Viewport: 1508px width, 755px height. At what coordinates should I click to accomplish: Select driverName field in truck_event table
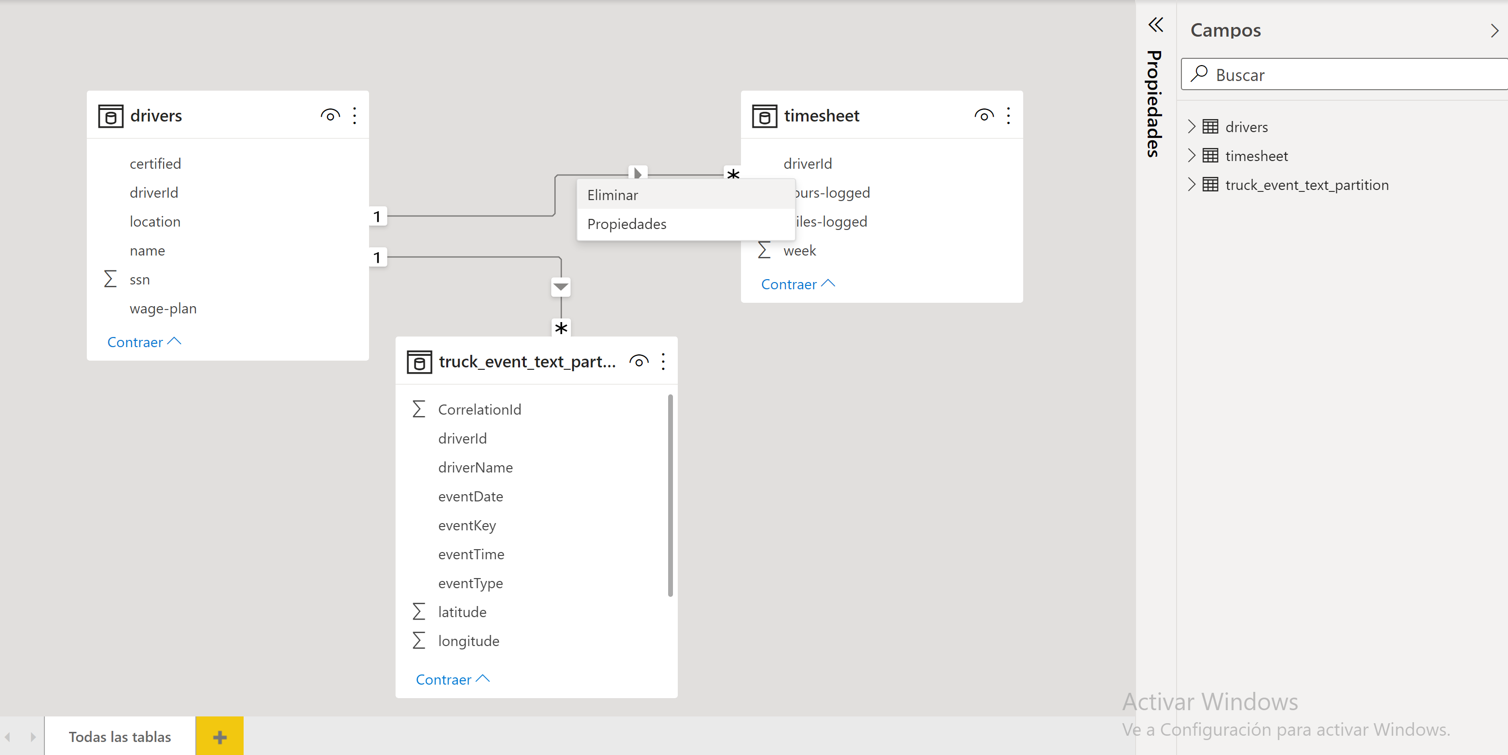click(475, 468)
